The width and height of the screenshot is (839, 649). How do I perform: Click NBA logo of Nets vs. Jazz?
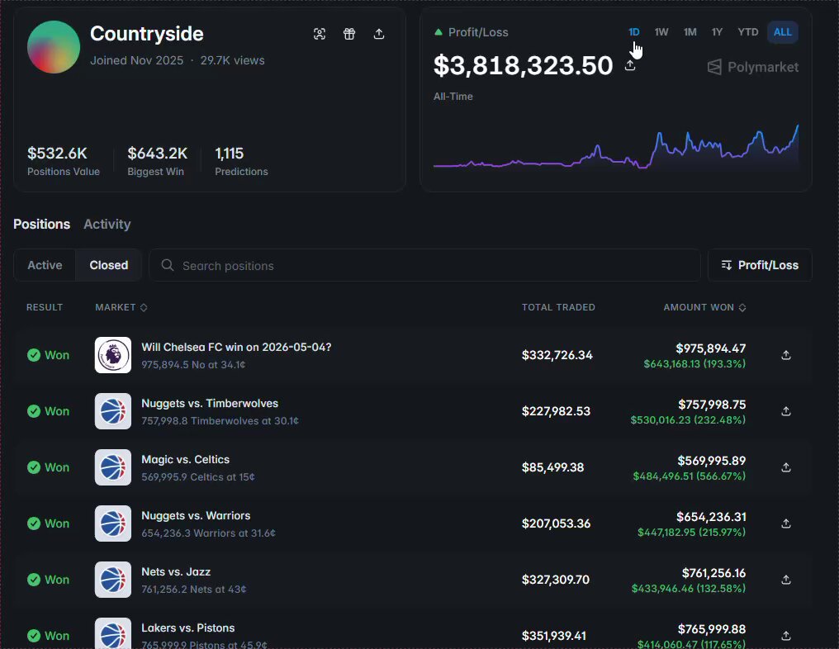[x=113, y=580]
